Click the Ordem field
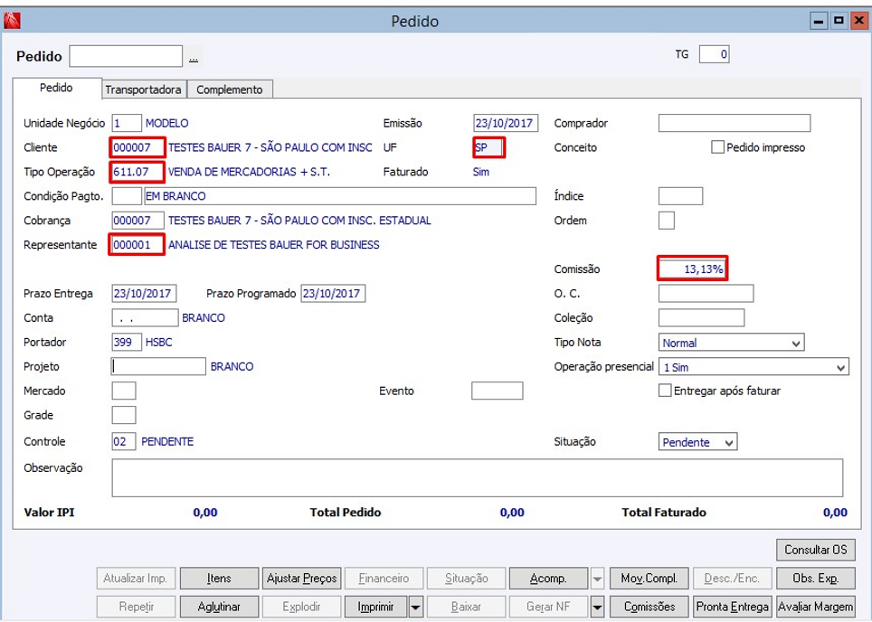 pos(667,221)
